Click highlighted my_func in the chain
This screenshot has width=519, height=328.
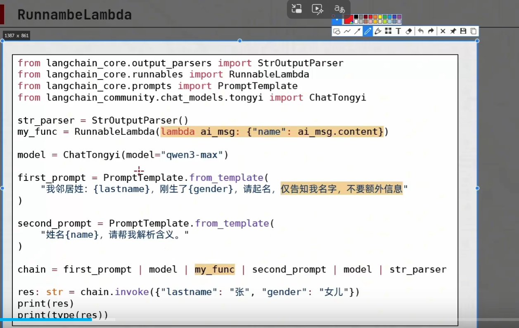(x=215, y=269)
